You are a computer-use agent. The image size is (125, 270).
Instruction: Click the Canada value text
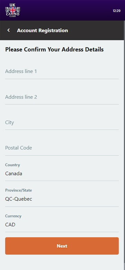coord(14,174)
